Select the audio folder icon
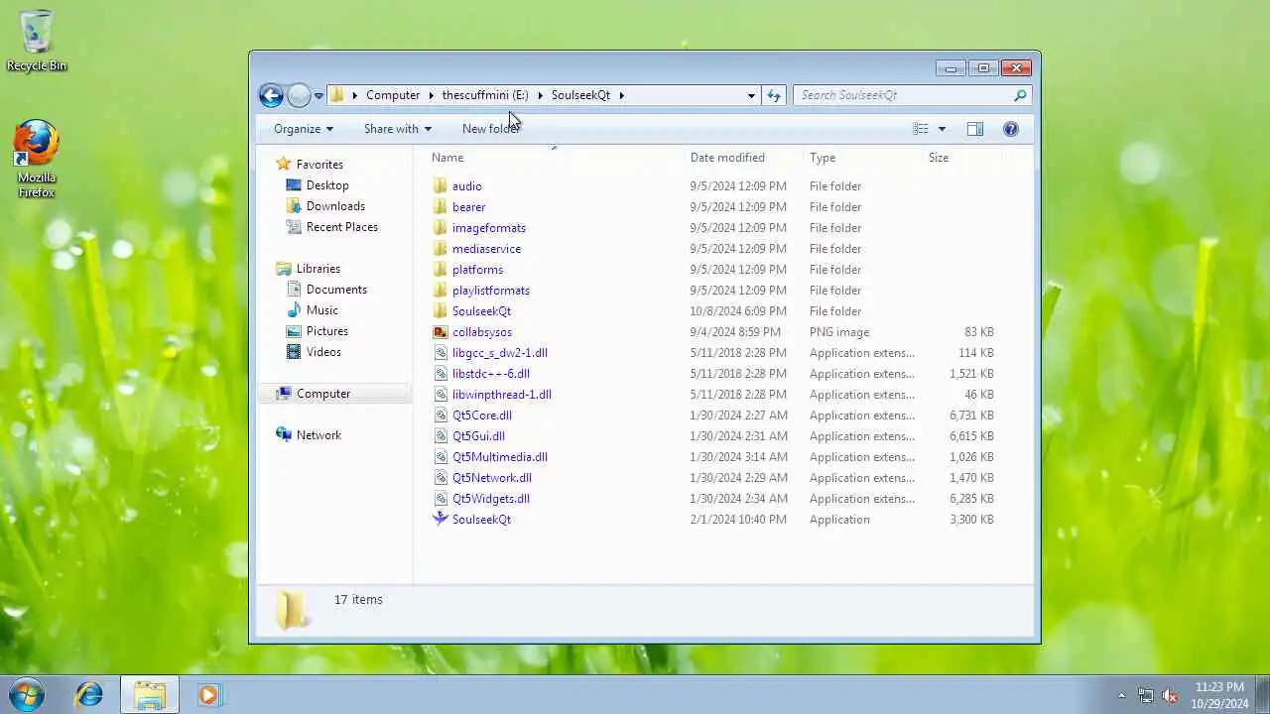1270x714 pixels. [441, 186]
